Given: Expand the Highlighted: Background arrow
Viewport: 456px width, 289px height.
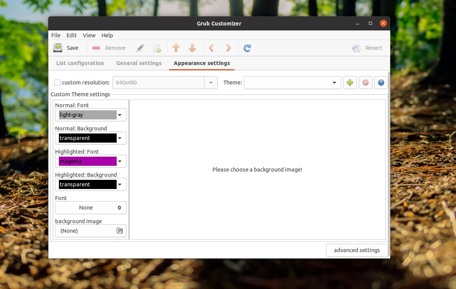Looking at the screenshot, I should point(120,184).
